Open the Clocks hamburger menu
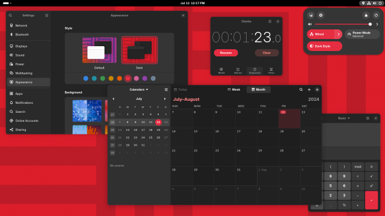This screenshot has width=385, height=216. (x=270, y=22)
